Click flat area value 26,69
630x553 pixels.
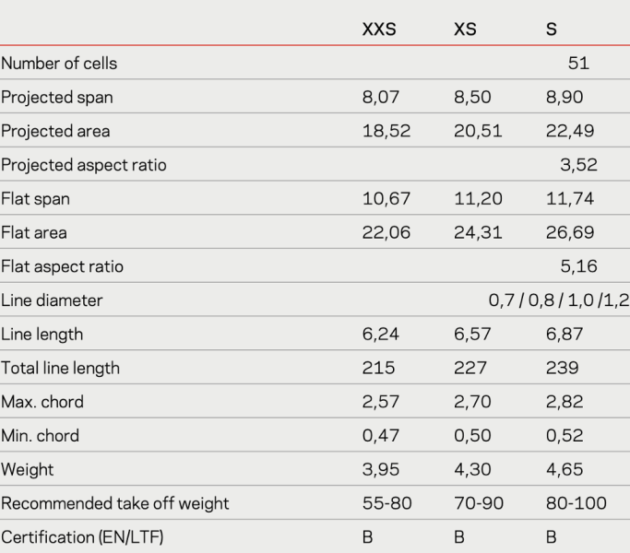[x=570, y=233]
